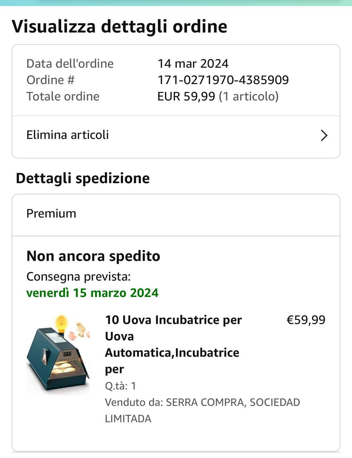Click the item price €59,99
352x458 pixels.
306,320
